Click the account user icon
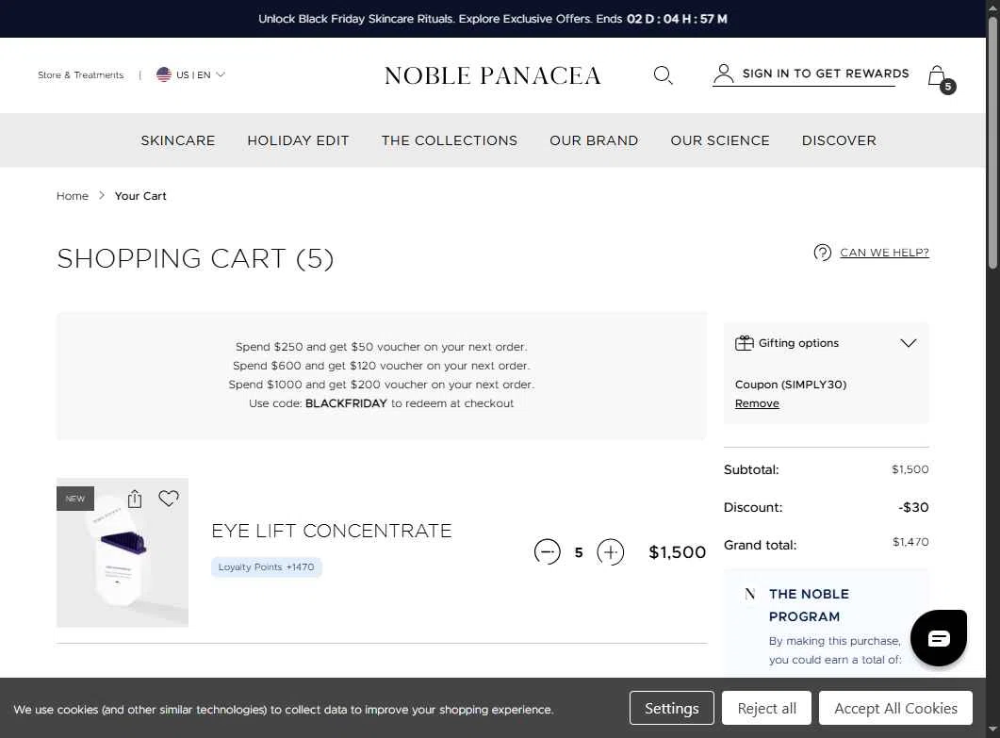Screen dimensions: 1000x738 [x=723, y=74]
